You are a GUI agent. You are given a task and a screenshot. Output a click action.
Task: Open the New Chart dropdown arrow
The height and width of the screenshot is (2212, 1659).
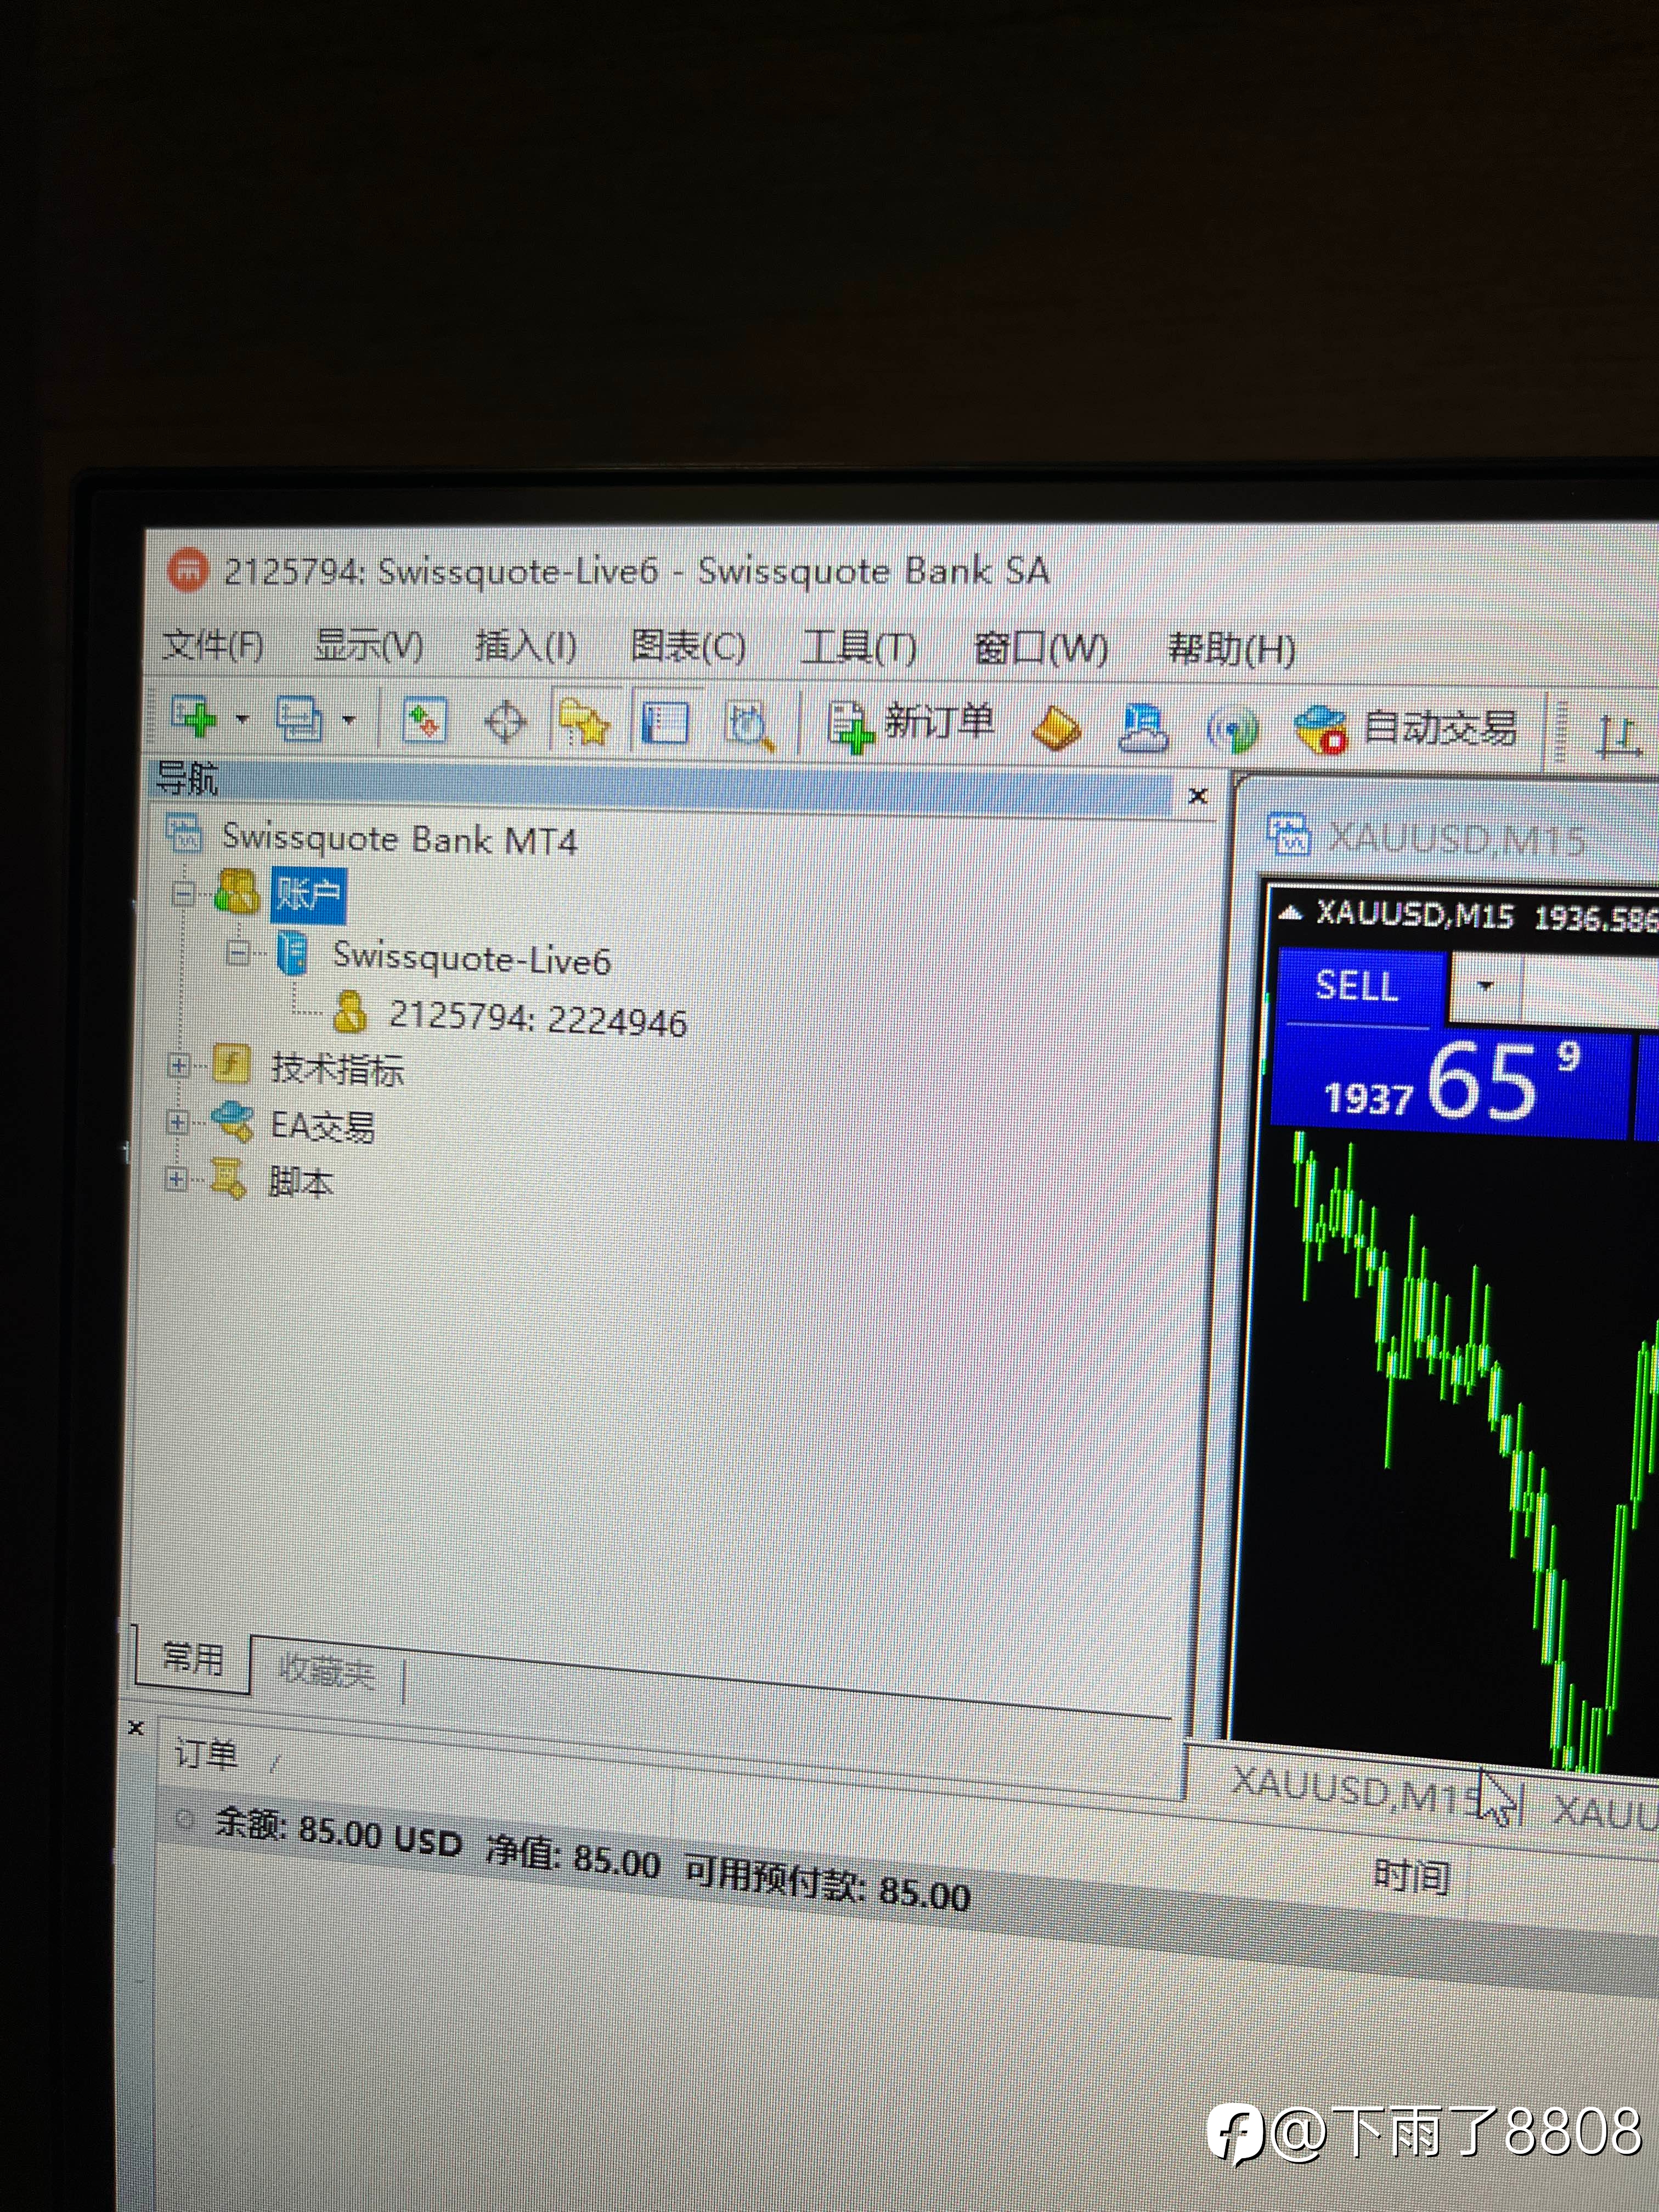point(242,718)
